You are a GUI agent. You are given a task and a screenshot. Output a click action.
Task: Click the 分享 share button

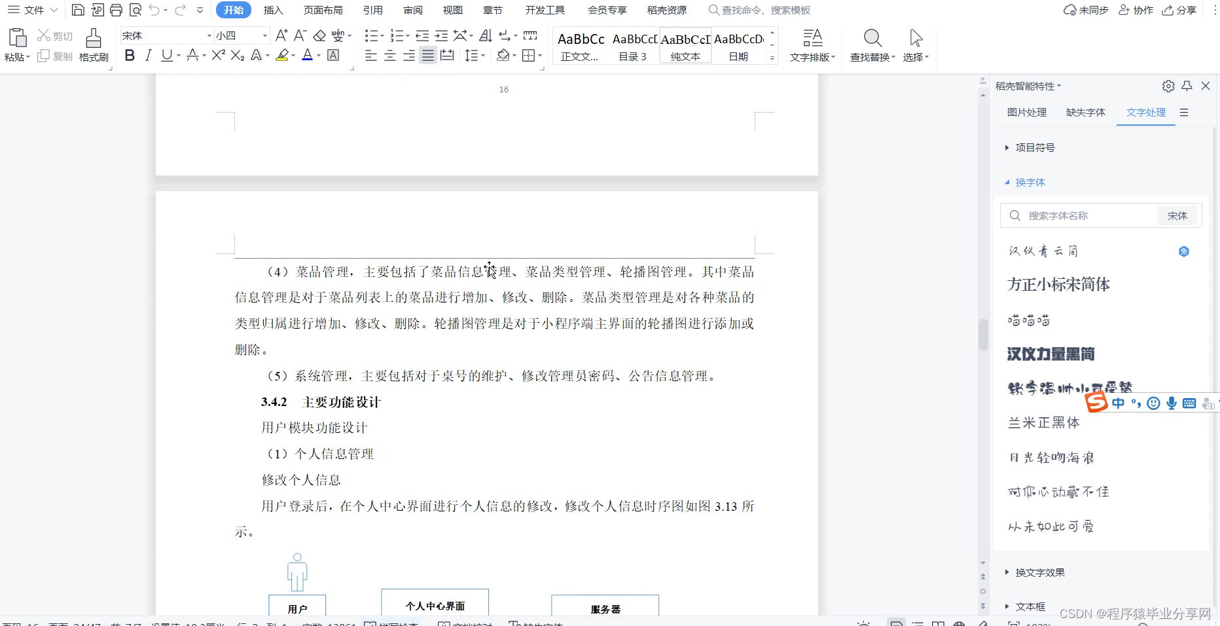(1179, 10)
